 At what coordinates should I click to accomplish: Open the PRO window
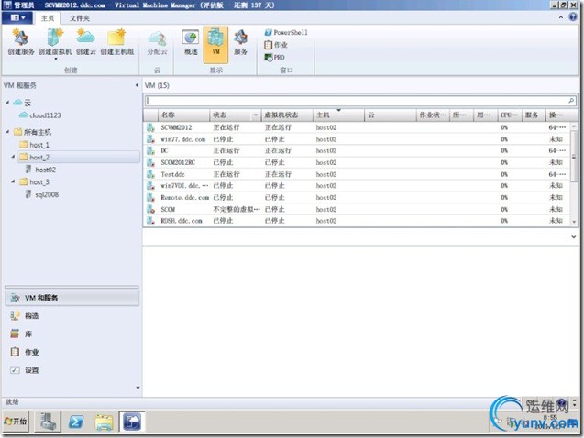pos(274,58)
